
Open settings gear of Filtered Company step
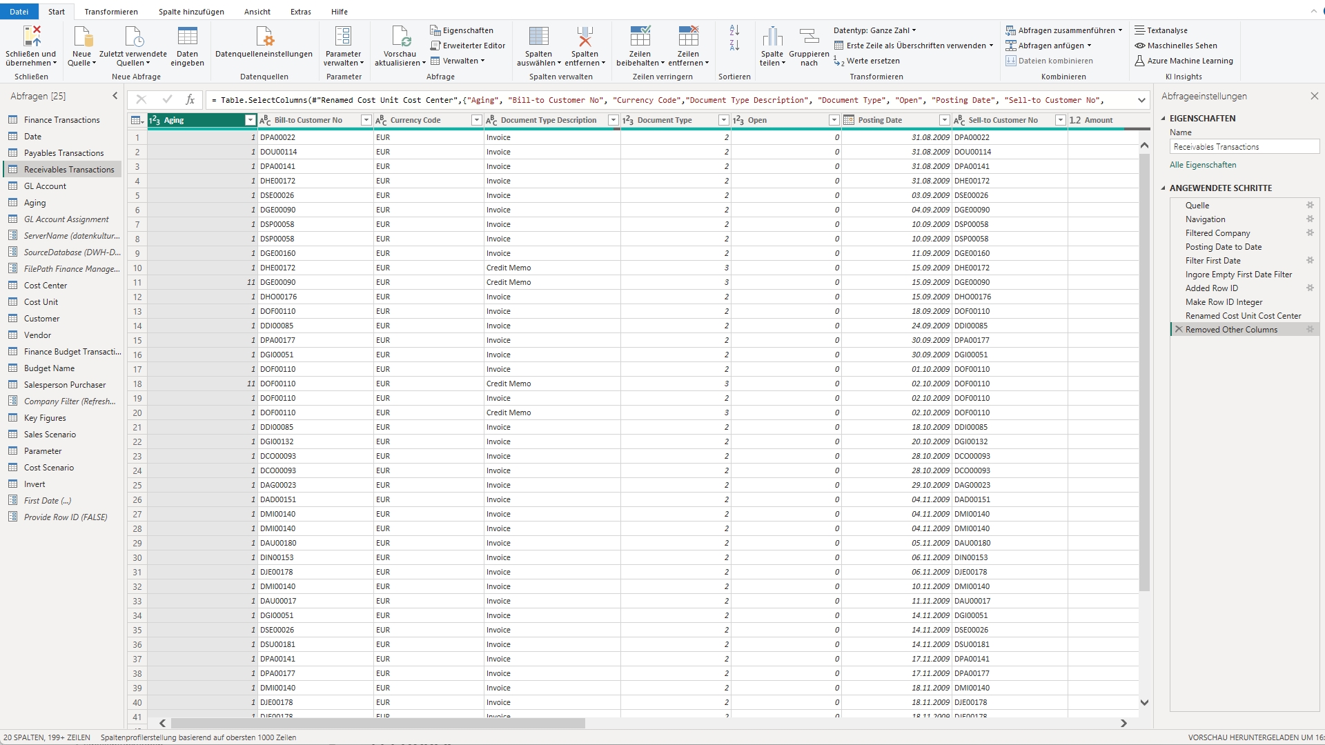point(1311,233)
